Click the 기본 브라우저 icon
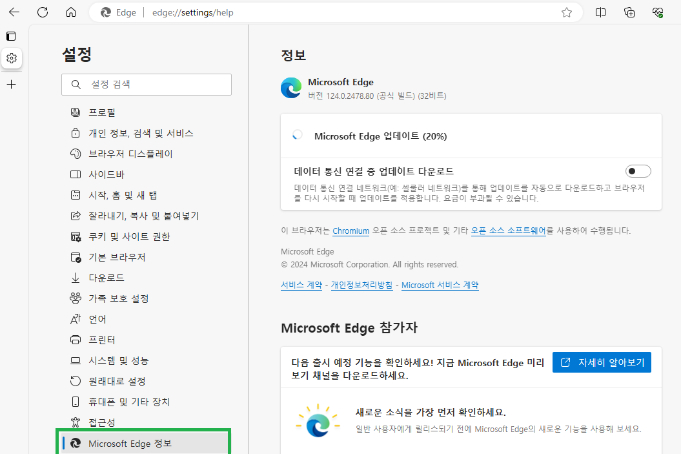Viewport: 681px width, 454px height. tap(76, 257)
